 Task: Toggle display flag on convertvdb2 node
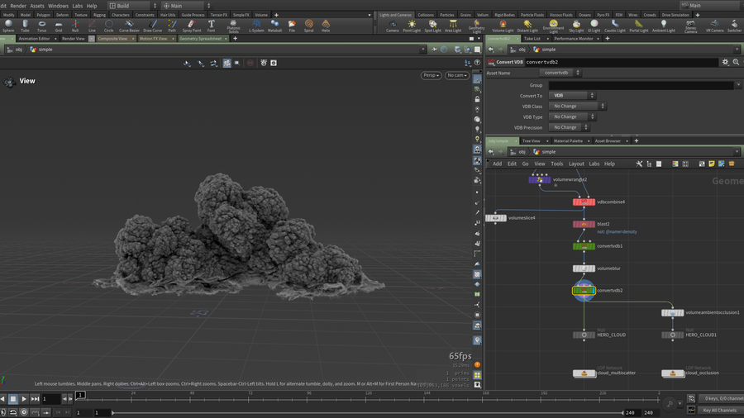pyautogui.click(x=594, y=290)
